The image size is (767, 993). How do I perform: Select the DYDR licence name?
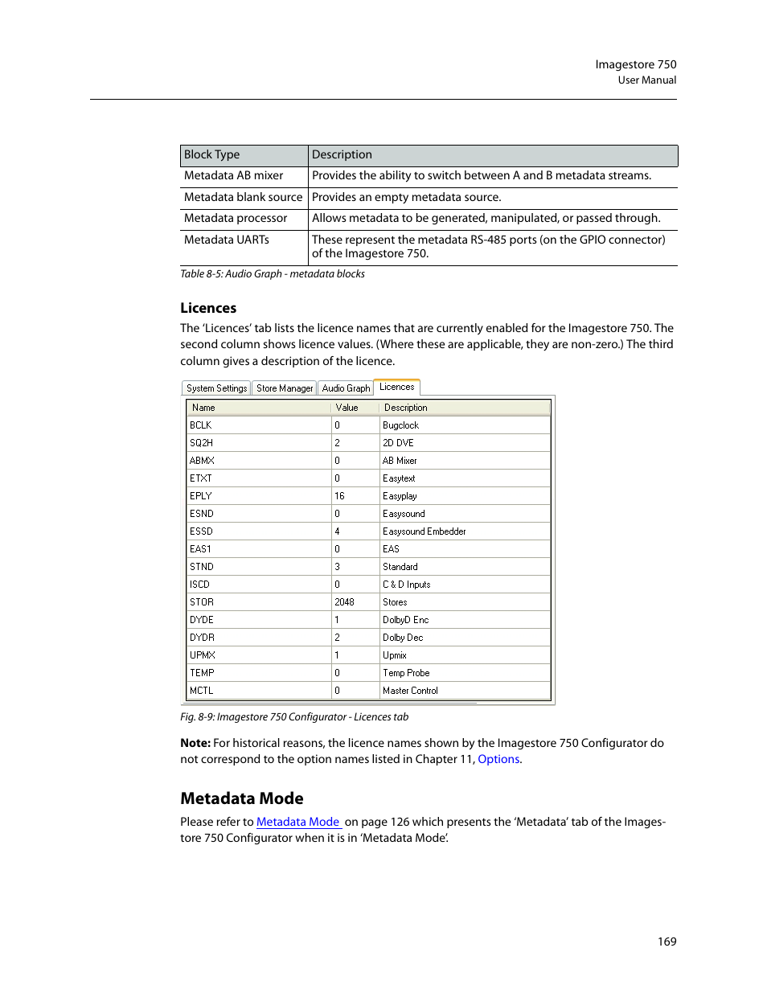pyautogui.click(x=202, y=638)
